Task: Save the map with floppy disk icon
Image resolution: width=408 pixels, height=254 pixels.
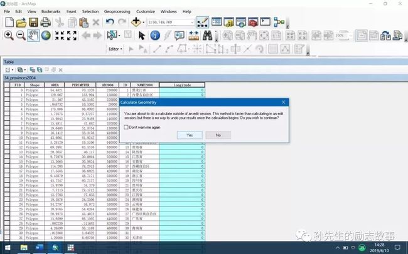Action: (33, 23)
